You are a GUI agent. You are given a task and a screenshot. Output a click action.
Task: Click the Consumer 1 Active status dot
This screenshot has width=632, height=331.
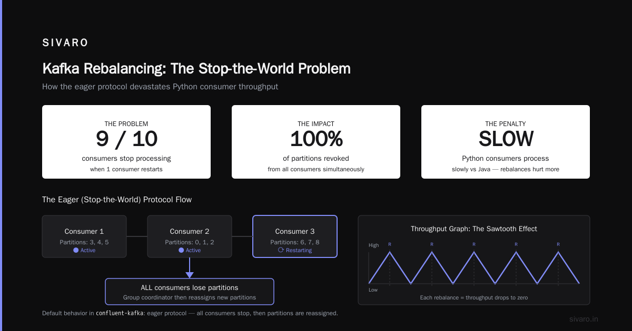76,251
